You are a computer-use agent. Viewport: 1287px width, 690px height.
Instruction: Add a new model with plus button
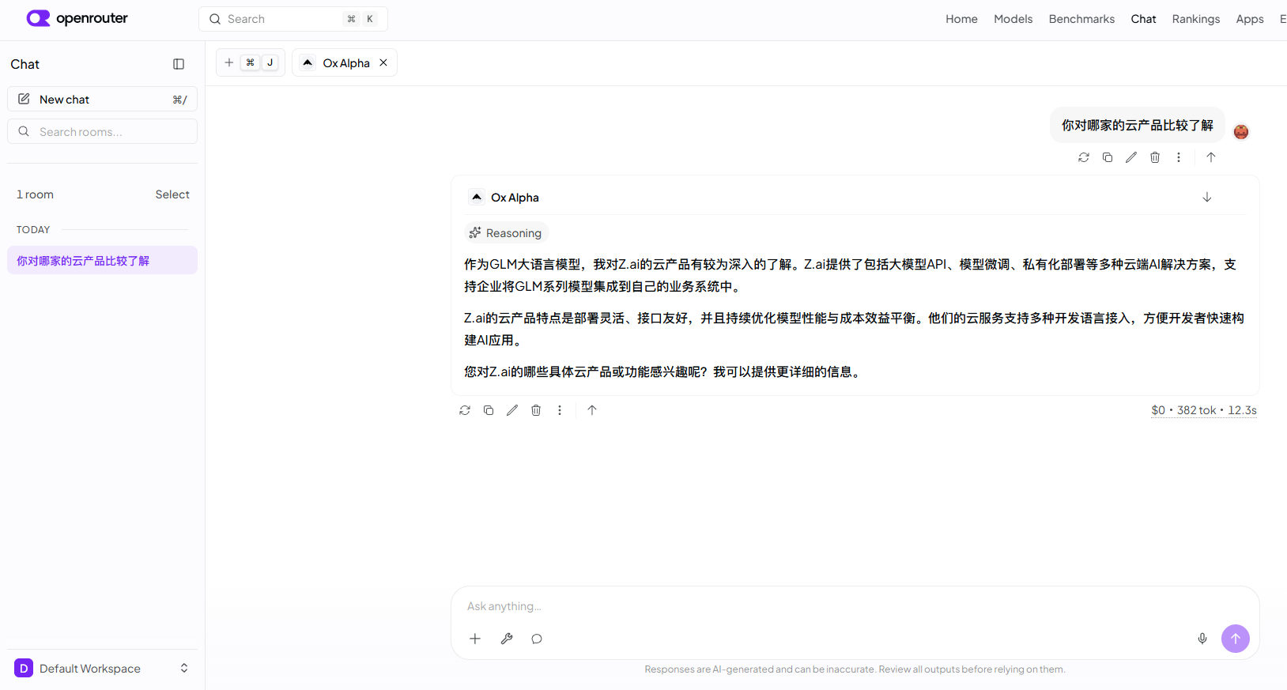click(x=229, y=62)
